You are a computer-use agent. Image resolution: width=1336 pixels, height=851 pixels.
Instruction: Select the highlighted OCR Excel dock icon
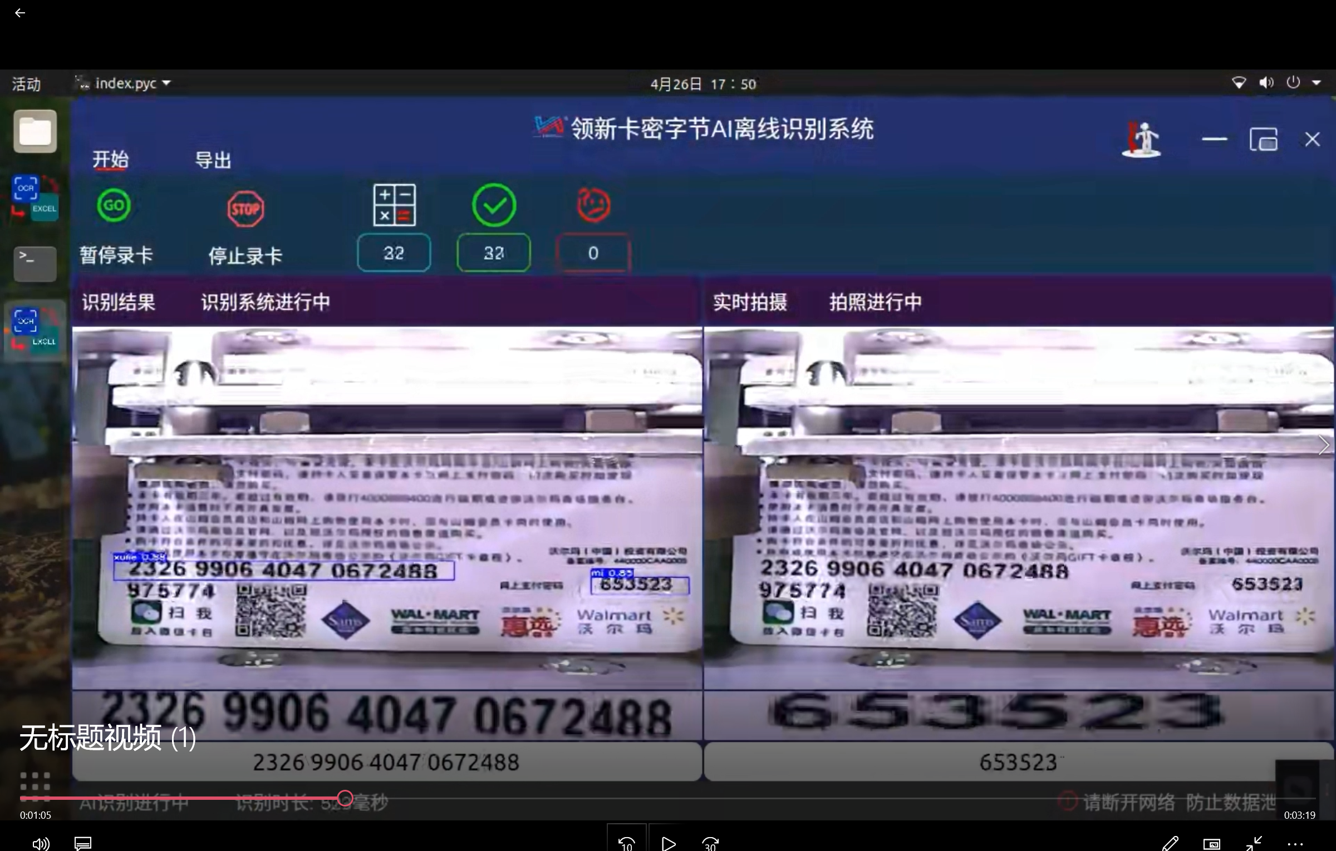35,330
